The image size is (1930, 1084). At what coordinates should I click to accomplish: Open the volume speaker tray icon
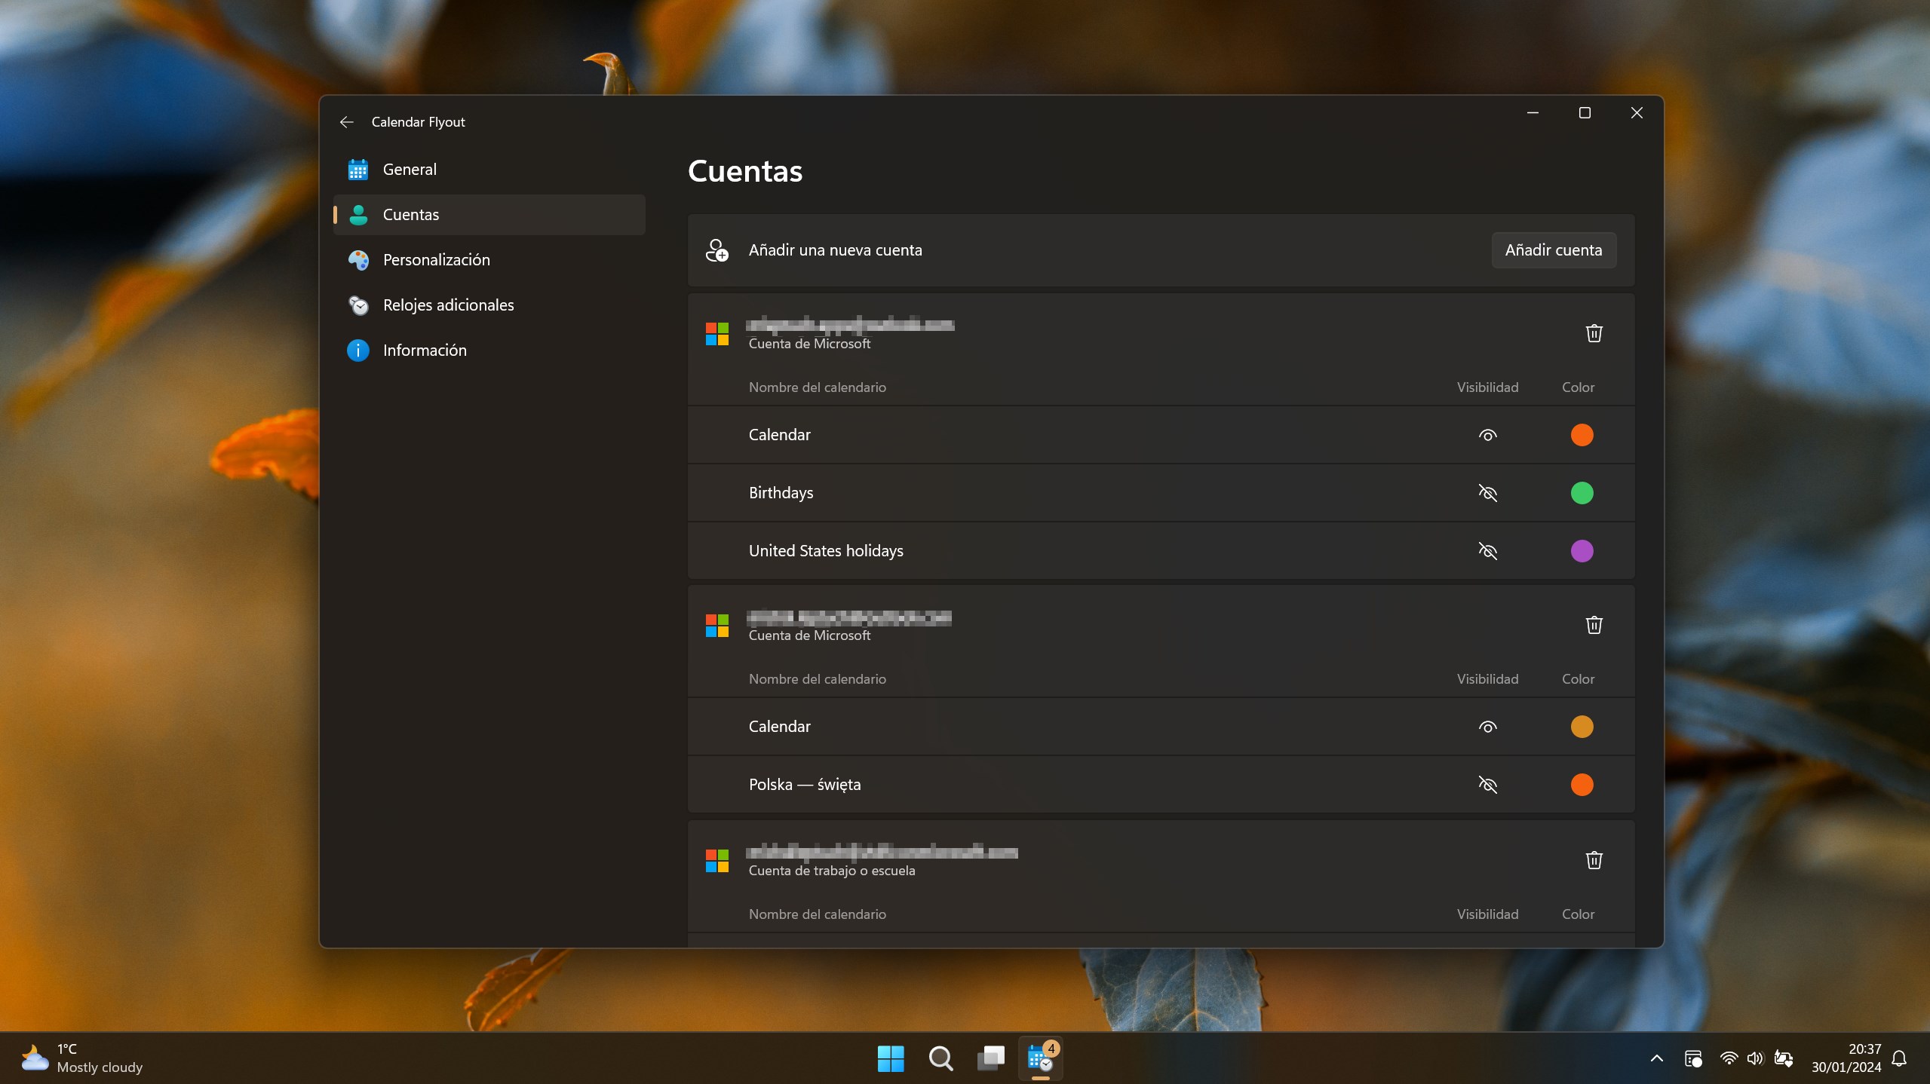tap(1755, 1058)
